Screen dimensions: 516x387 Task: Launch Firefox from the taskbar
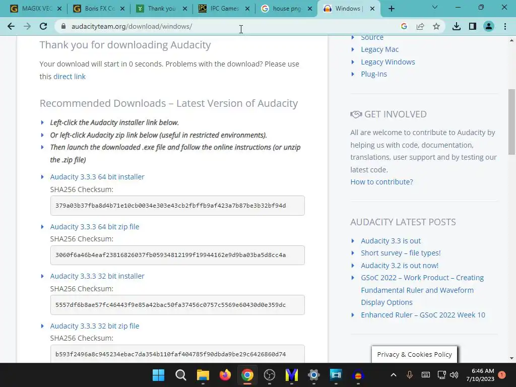click(x=225, y=375)
